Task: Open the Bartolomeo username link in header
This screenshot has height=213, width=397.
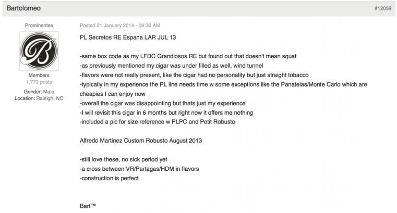Action: tap(23, 8)
